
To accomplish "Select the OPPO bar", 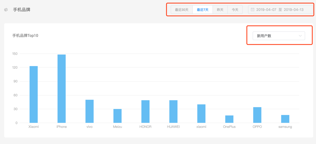I will click(257, 115).
